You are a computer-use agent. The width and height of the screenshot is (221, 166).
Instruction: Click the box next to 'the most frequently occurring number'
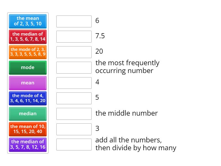74,67
